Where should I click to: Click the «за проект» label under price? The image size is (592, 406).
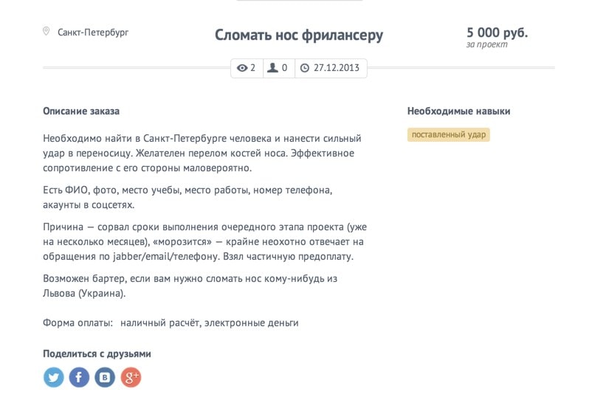pyautogui.click(x=486, y=45)
